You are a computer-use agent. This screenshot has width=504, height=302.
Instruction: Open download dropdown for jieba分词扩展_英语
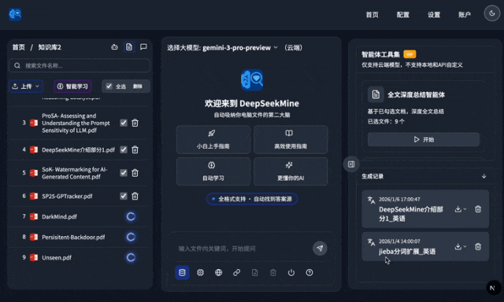point(460,246)
